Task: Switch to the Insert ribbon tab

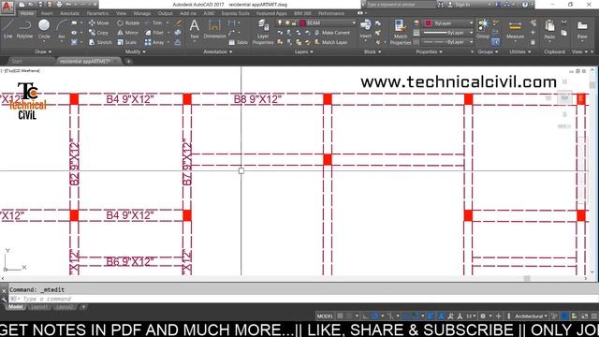Action: point(47,13)
